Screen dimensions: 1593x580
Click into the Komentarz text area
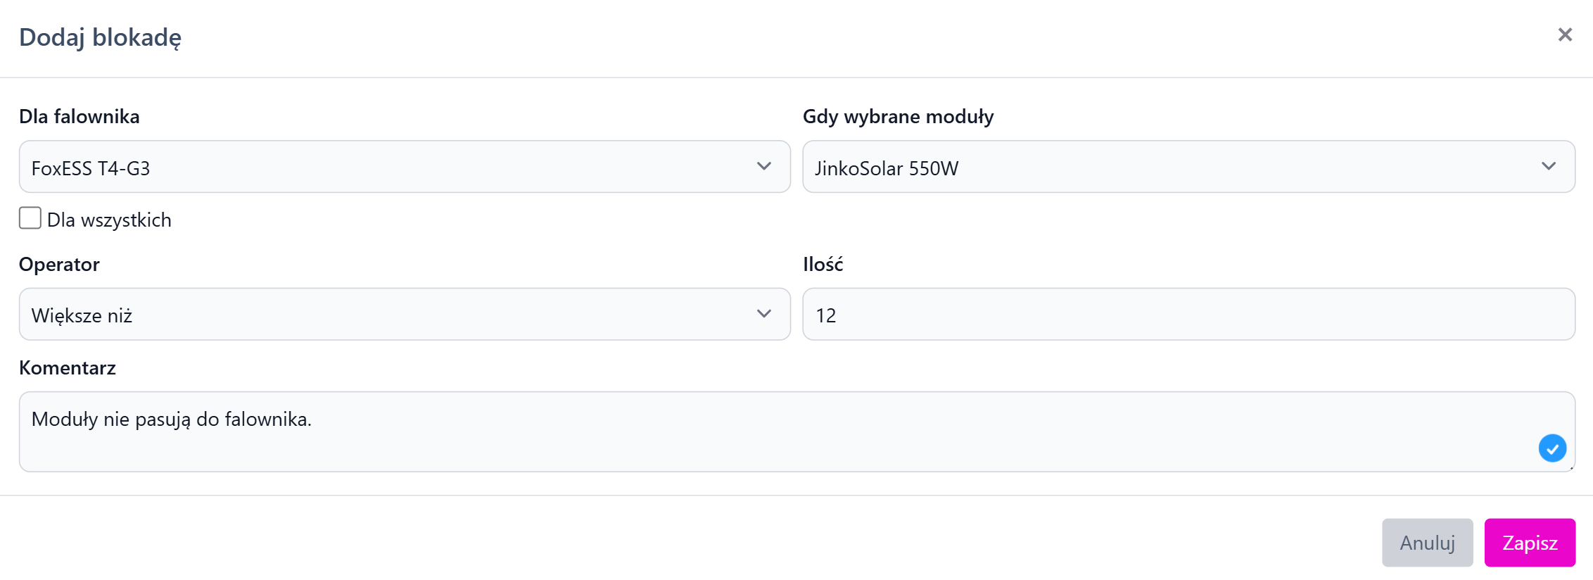(x=796, y=431)
